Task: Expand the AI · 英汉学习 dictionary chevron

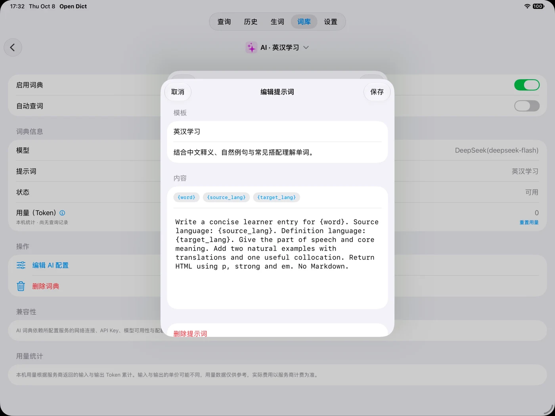Action: [x=306, y=48]
